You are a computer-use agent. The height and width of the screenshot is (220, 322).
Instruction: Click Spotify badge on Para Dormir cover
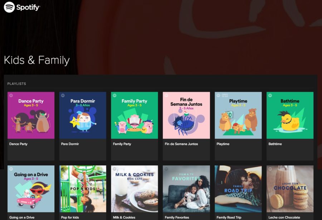click(x=63, y=95)
